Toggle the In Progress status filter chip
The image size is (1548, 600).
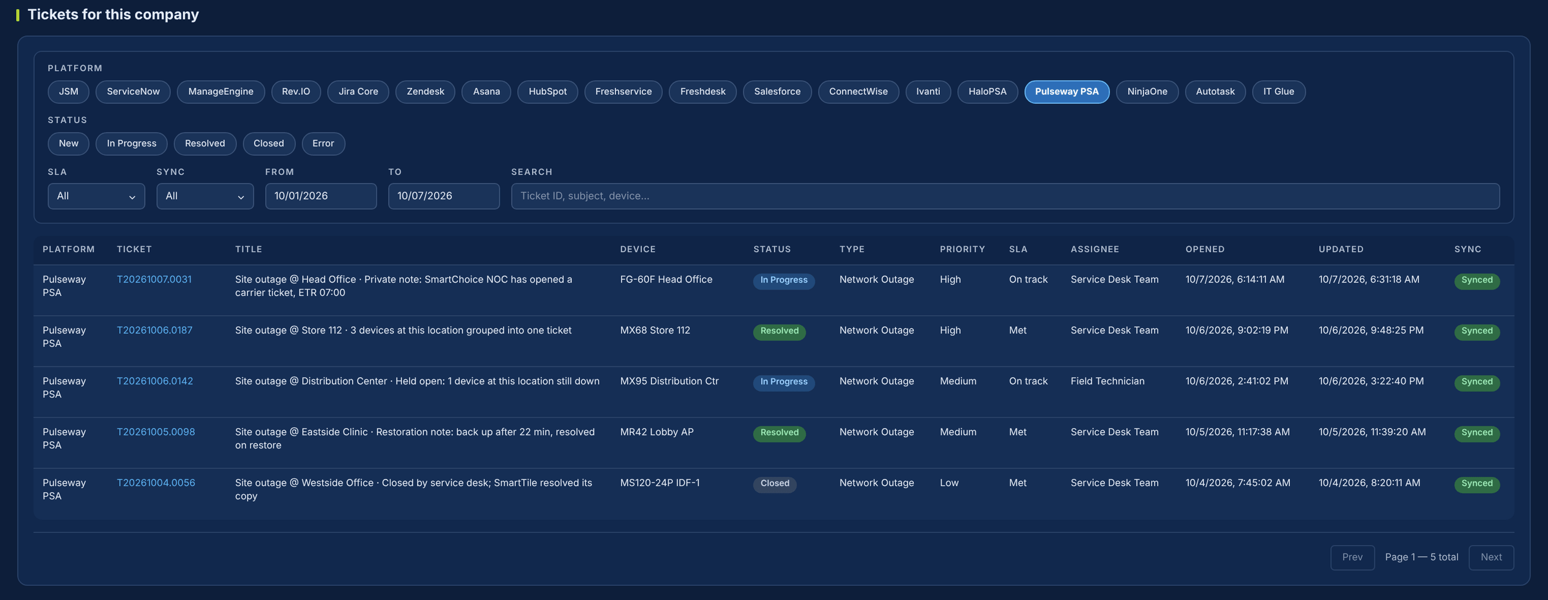pyautogui.click(x=132, y=143)
